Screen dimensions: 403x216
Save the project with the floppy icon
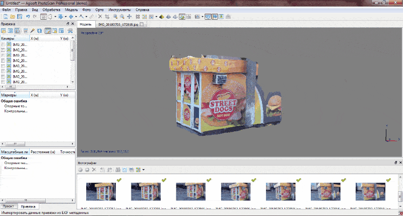[x=20, y=17]
